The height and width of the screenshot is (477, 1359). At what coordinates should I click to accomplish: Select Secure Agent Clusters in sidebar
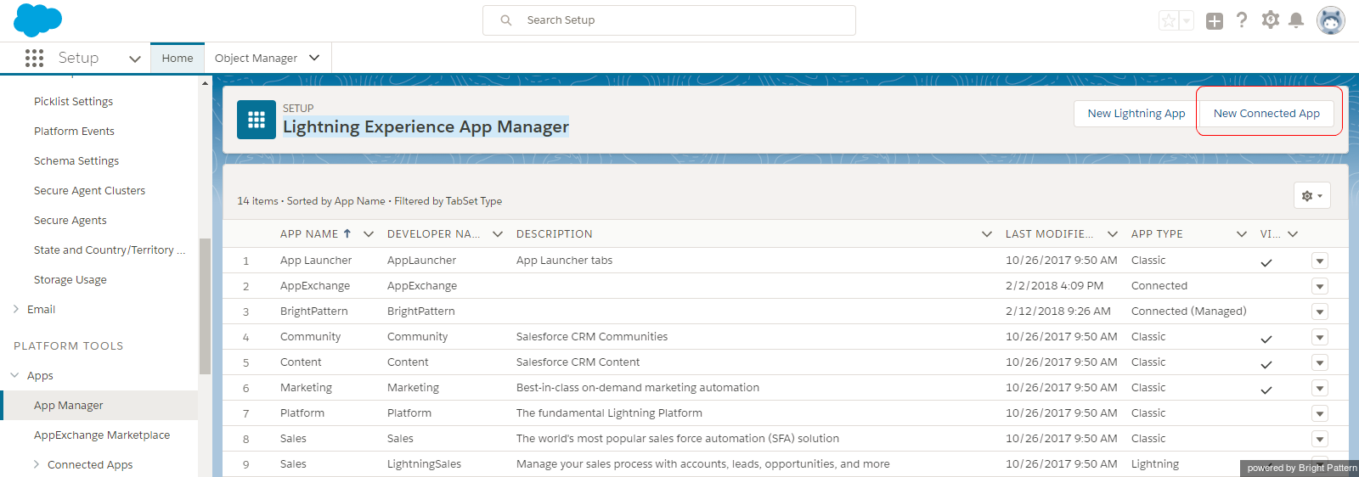[x=89, y=190]
